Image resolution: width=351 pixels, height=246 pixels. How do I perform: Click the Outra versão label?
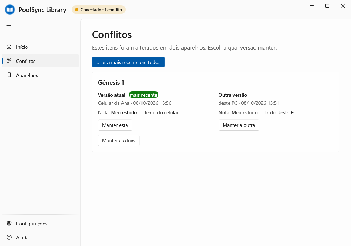[233, 95]
